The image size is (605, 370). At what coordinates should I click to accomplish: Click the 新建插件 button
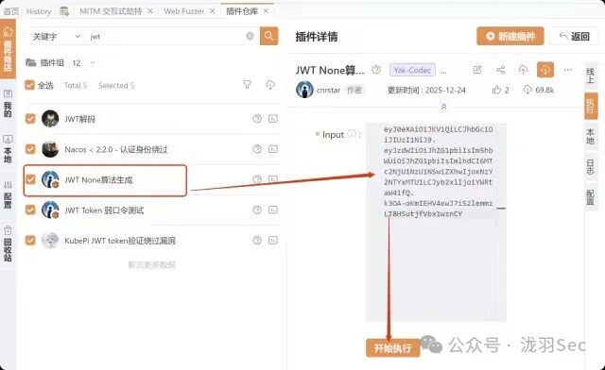tap(510, 36)
